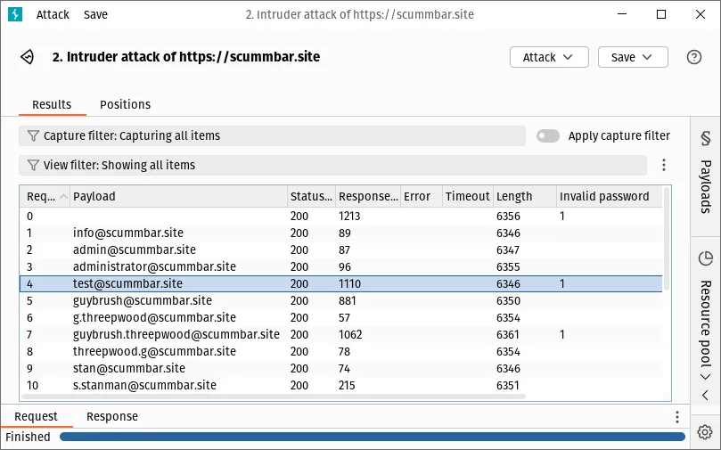This screenshot has height=450, width=721.
Task: Click length value 6347
Action: tap(508, 250)
